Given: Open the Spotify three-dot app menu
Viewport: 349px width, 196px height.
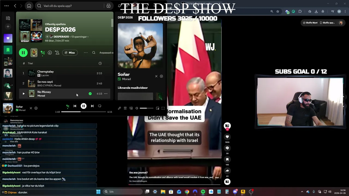Looking at the screenshot, I should (x=7, y=6).
